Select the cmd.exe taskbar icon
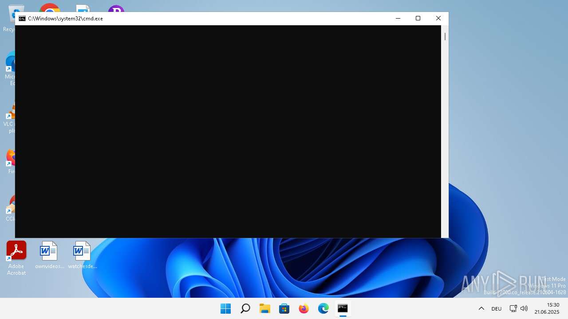 tap(343, 308)
